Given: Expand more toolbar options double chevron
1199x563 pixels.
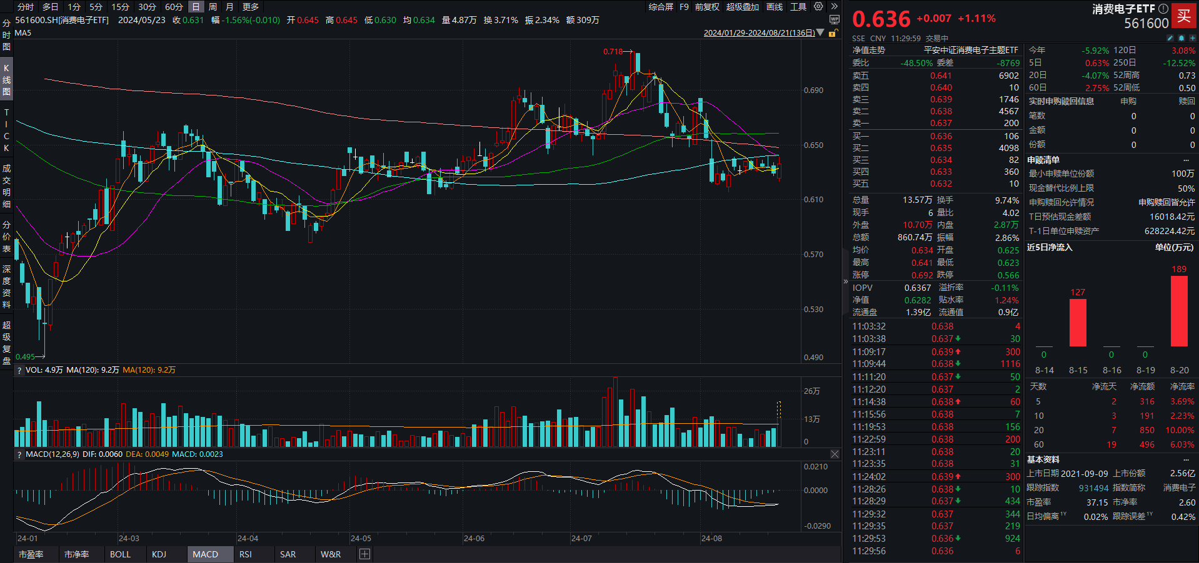Looking at the screenshot, I should coord(834,7).
